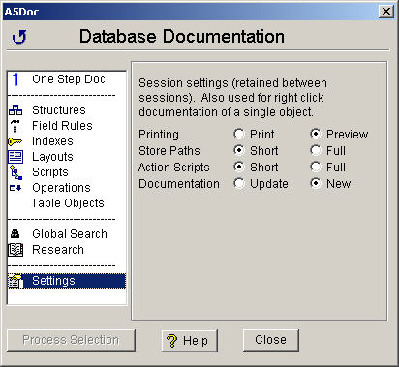Choose Full for Action Scripts
Viewport: 399px width, 367px height.
316,167
